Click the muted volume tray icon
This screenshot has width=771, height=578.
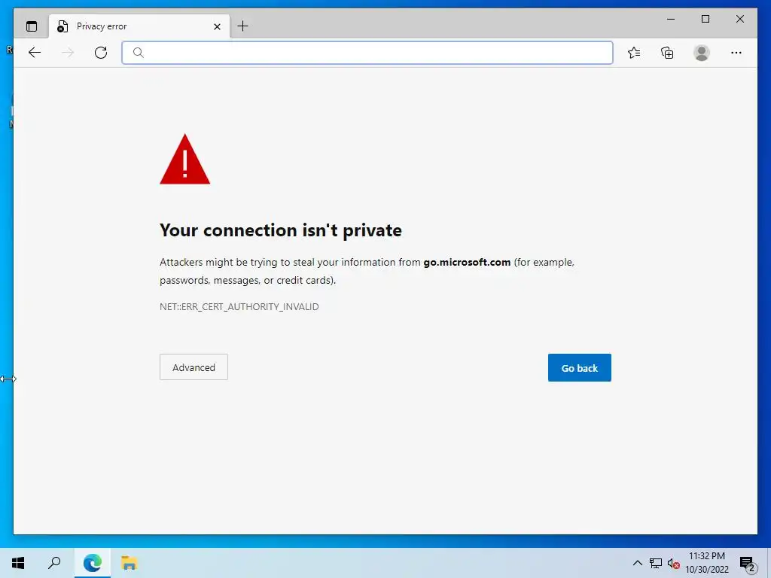pos(674,563)
